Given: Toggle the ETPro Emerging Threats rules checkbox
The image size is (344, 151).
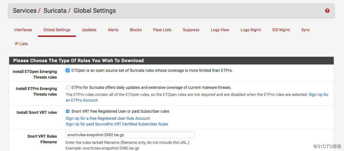Looking at the screenshot, I should tap(68, 87).
